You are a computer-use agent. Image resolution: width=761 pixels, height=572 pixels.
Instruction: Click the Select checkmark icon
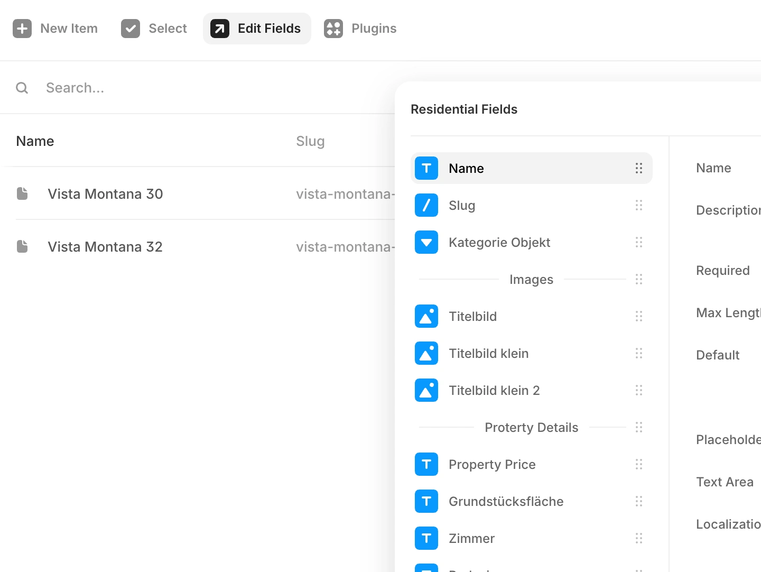coord(131,29)
